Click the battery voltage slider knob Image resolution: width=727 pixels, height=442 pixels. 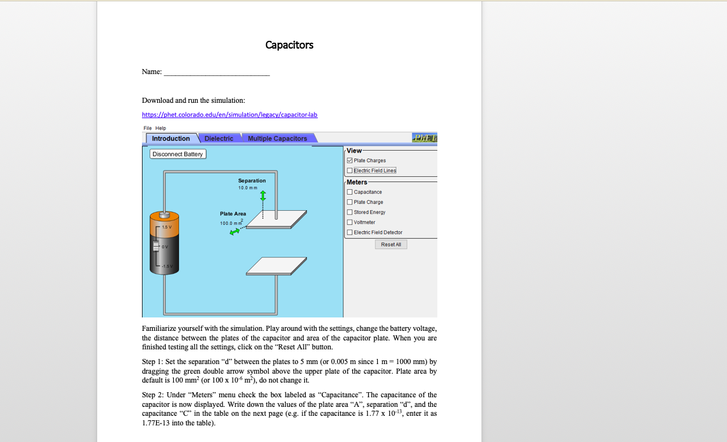[x=155, y=245]
